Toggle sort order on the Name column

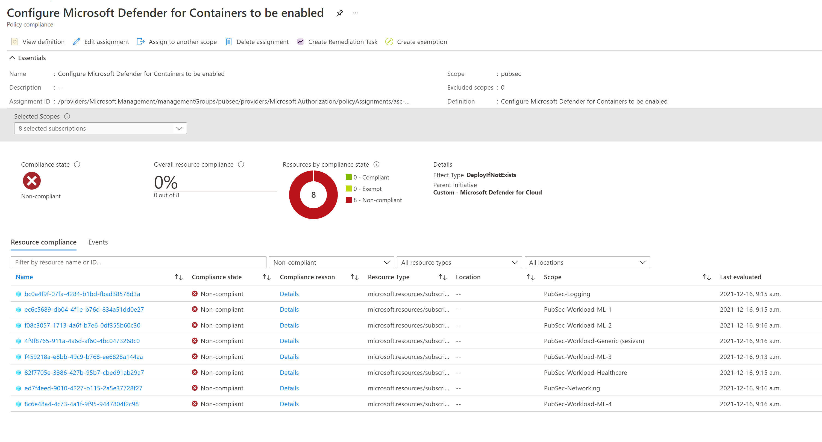178,277
